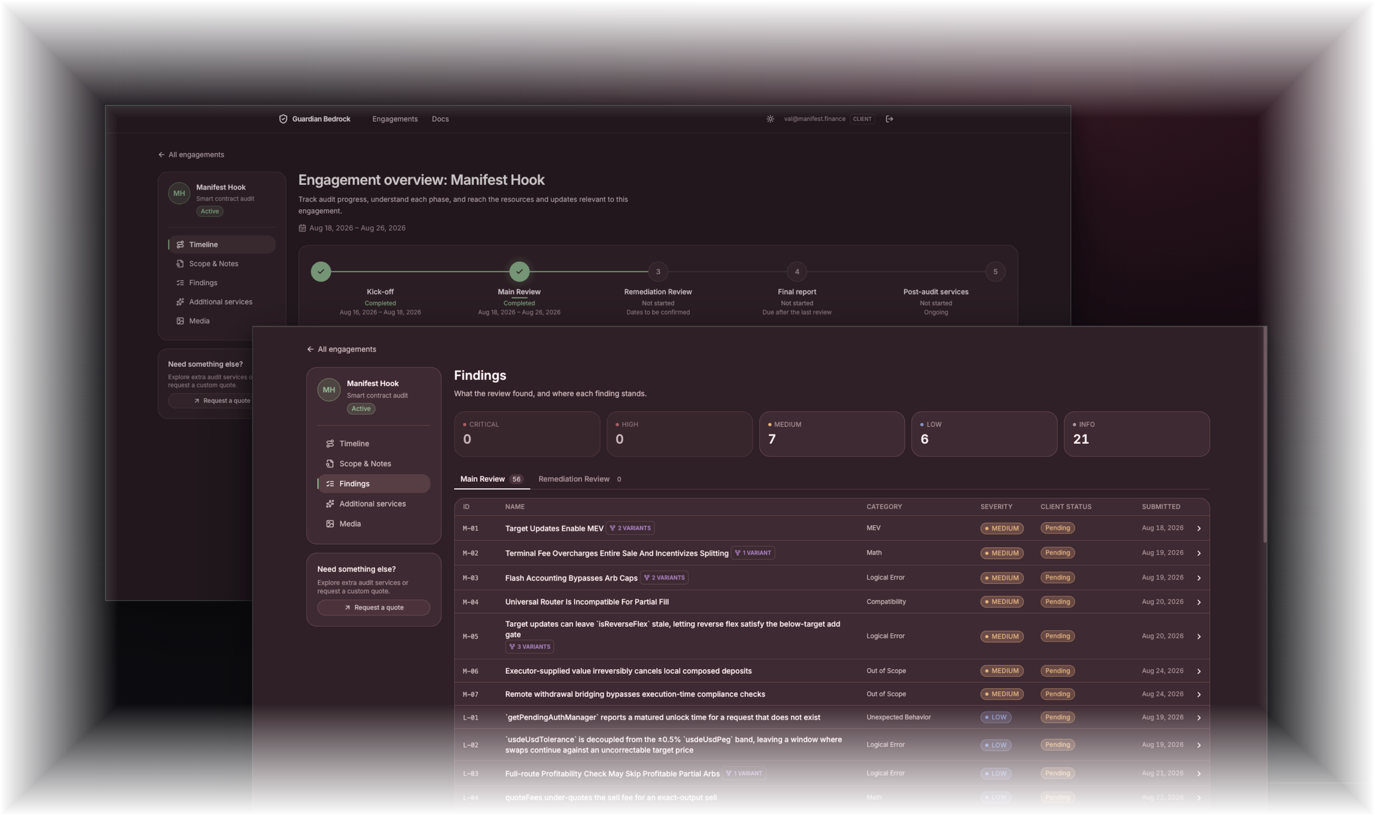The image size is (1375, 816).
Task: Go back via All engagements in front Findings window
Action: (341, 349)
